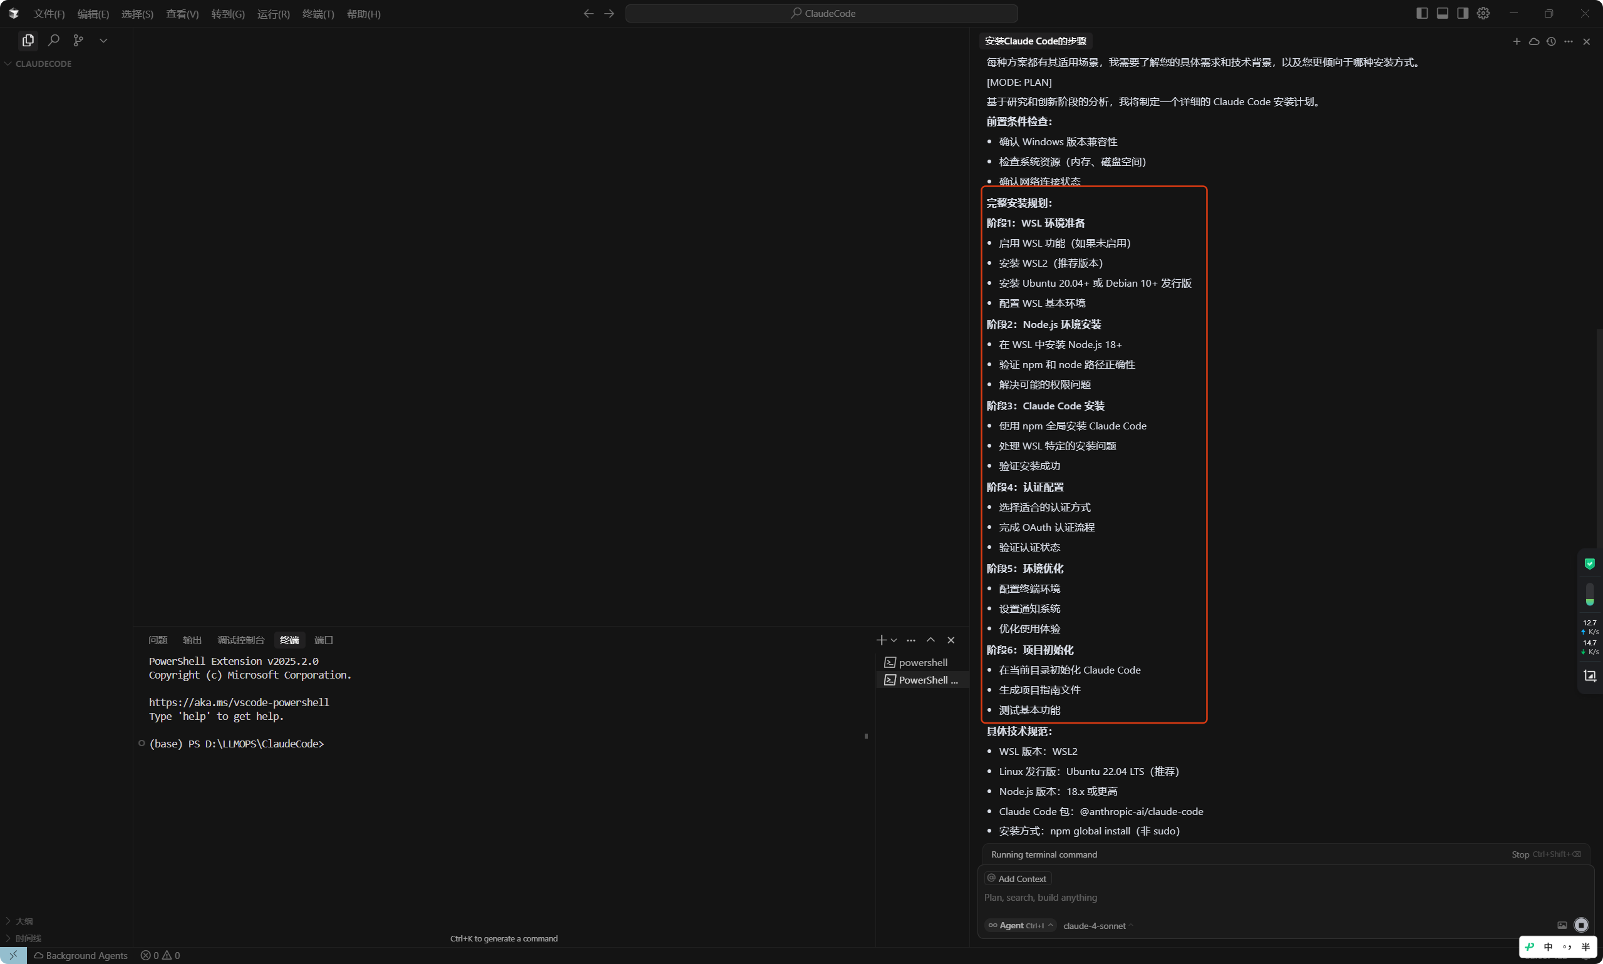The image size is (1603, 964).
Task: Toggle the primary side bar layout
Action: [x=1421, y=14]
